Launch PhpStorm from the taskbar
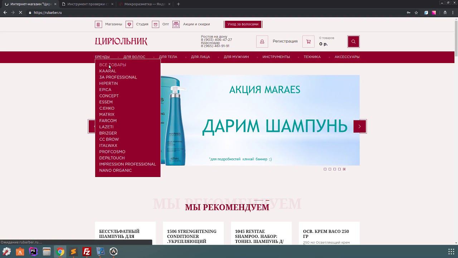458x258 pixels. pos(33,252)
